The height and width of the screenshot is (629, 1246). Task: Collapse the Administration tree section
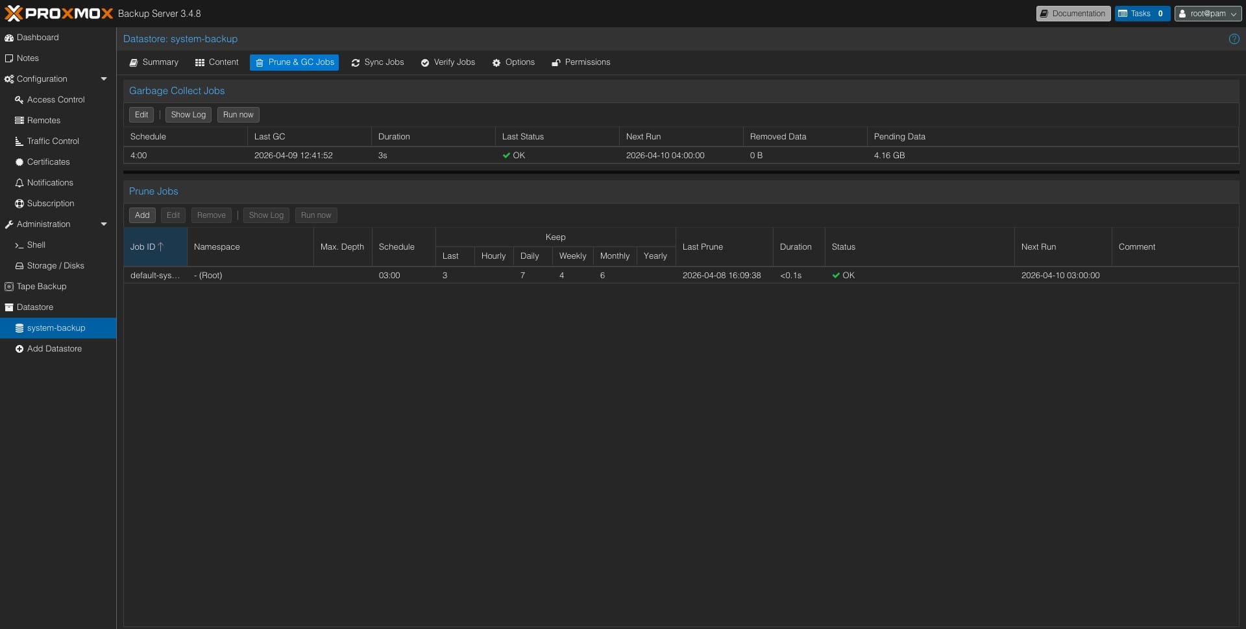104,224
